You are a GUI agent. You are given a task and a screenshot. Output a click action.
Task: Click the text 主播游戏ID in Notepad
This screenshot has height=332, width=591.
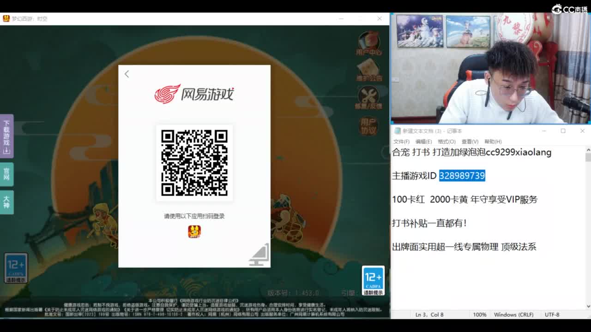[414, 176]
